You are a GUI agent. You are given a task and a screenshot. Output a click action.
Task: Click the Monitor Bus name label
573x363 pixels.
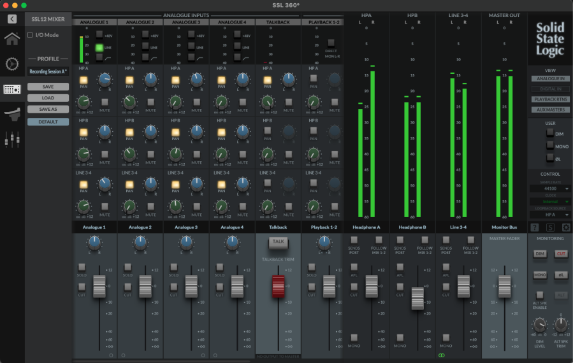click(x=504, y=227)
